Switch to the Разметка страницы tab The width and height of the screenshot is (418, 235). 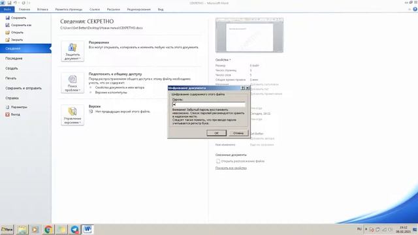pos(69,9)
